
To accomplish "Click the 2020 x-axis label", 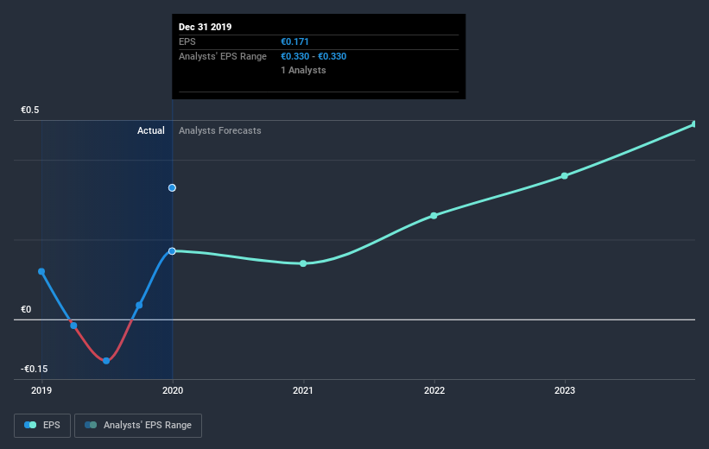I will pos(173,390).
